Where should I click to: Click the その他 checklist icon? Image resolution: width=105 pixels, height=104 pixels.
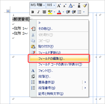tap(33, 29)
